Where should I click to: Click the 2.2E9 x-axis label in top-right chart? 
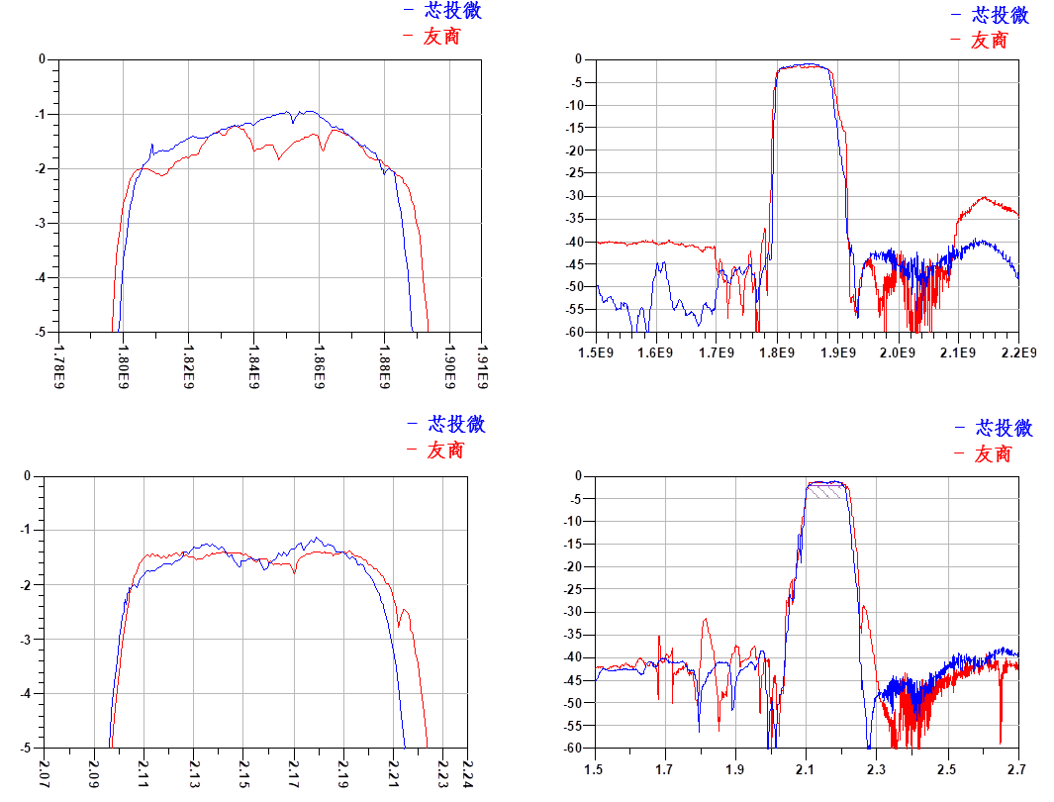[x=1017, y=351]
